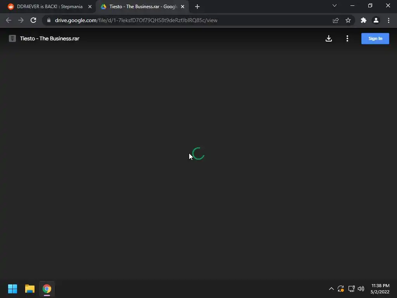The height and width of the screenshot is (298, 397).
Task: Open network settings from the tray
Action: point(351,289)
